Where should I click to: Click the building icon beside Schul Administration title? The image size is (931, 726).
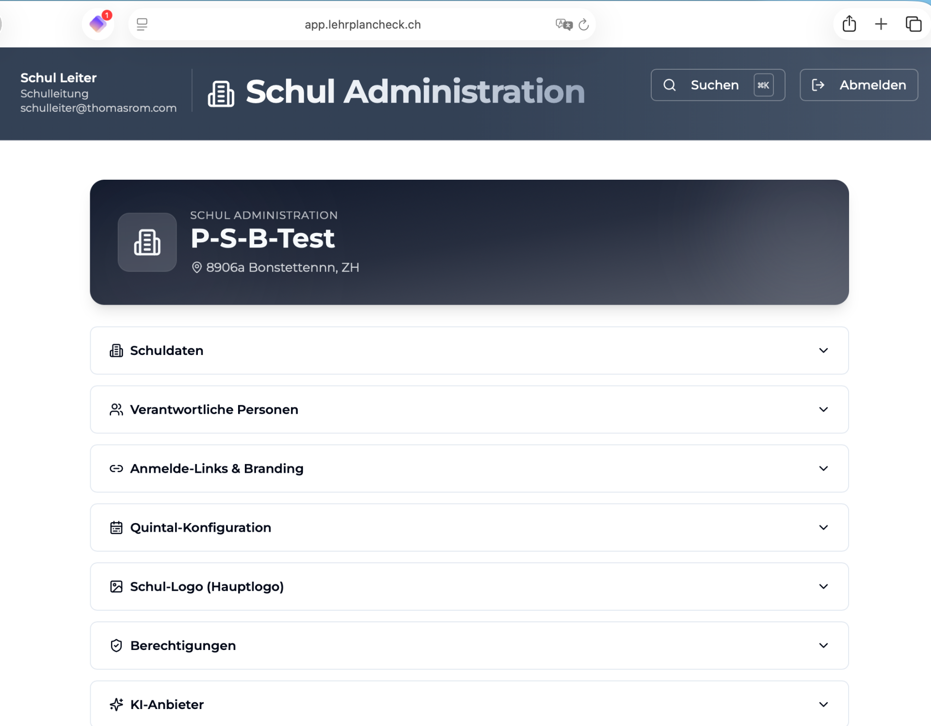coord(221,93)
